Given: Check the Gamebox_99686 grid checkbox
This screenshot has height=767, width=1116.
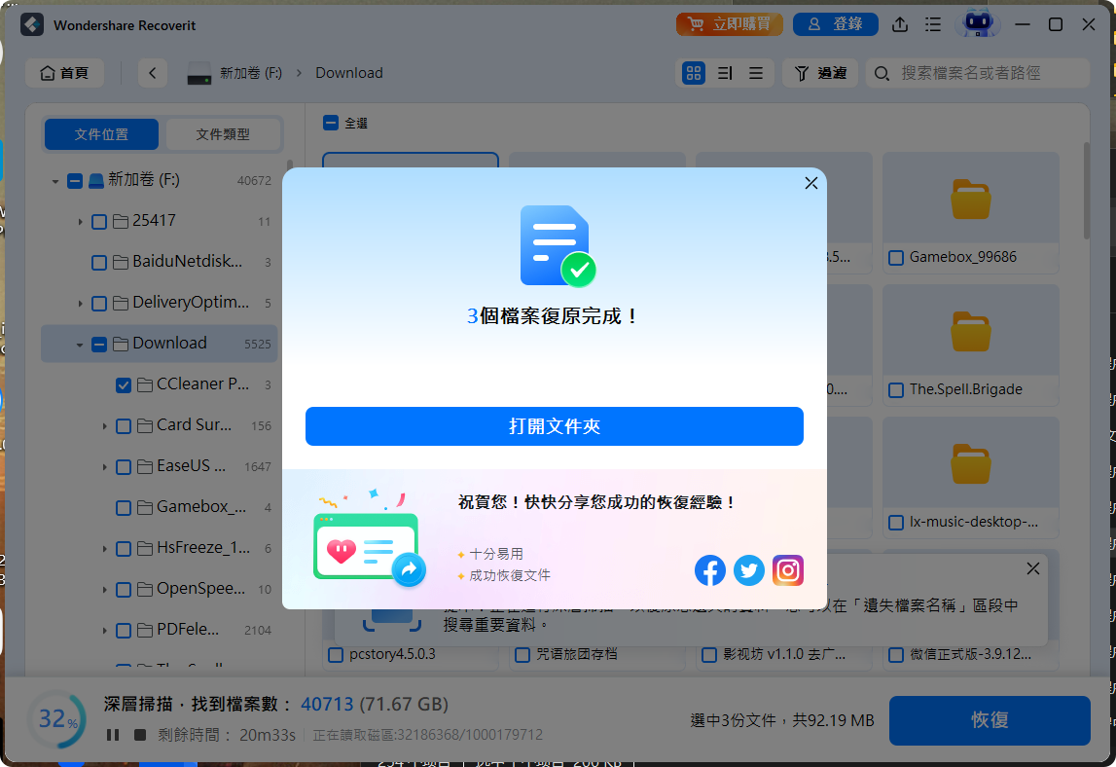Looking at the screenshot, I should (896, 258).
